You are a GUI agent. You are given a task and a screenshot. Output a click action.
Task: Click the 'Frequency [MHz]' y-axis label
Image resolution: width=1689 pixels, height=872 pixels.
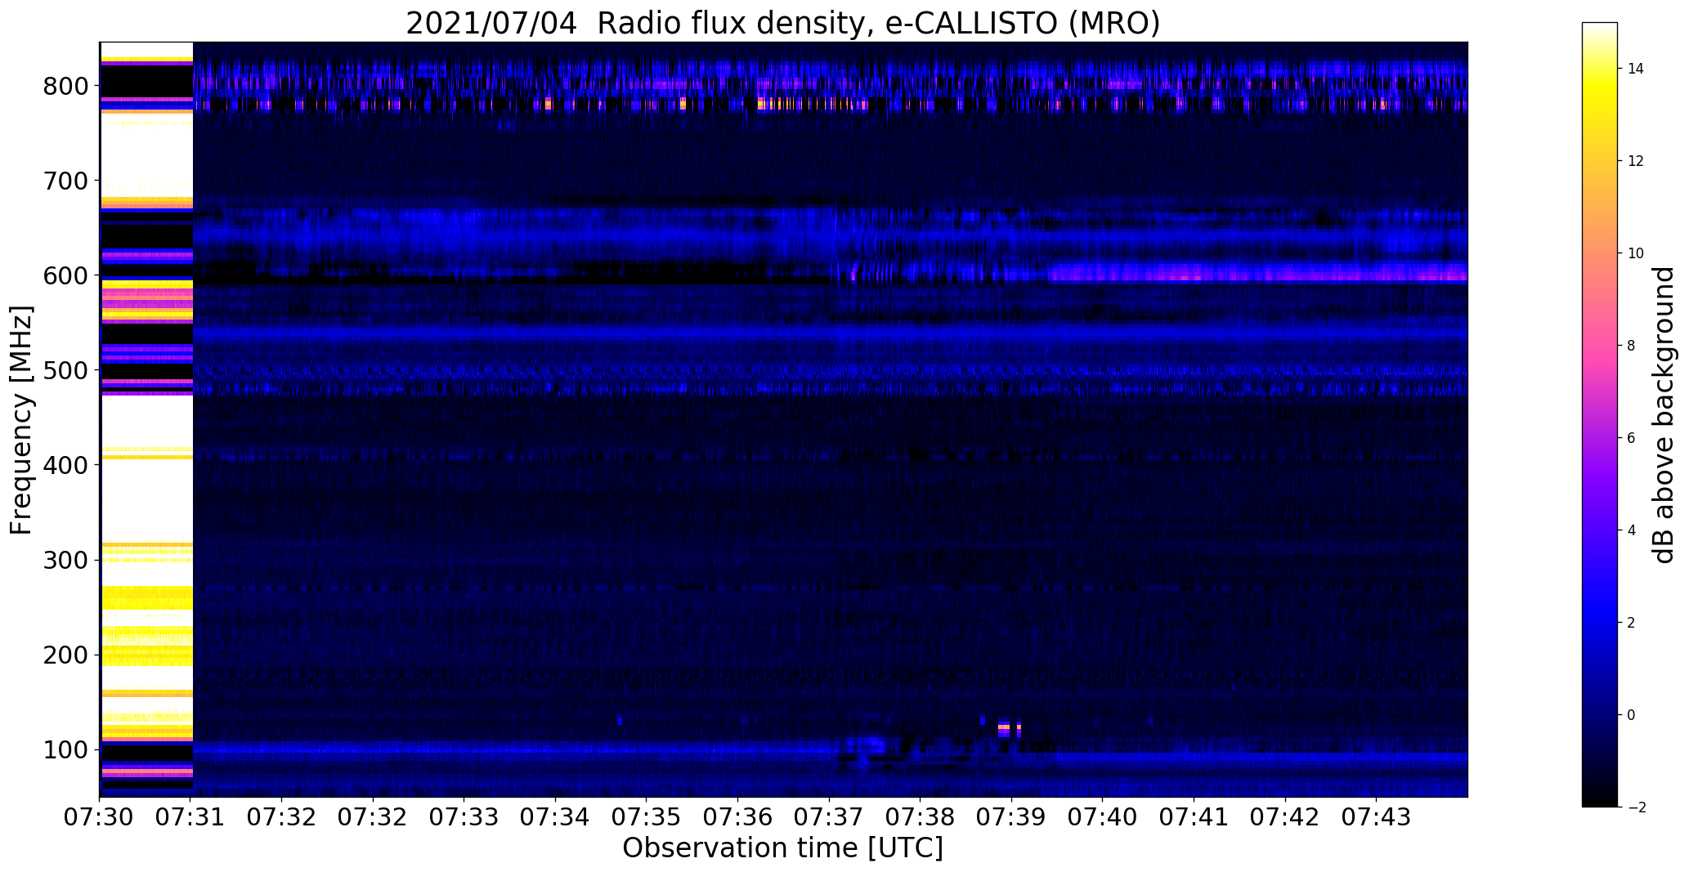(x=21, y=420)
